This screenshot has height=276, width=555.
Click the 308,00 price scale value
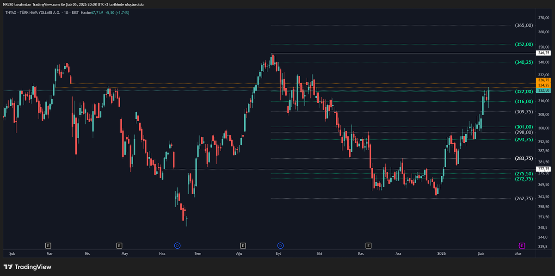(543, 115)
